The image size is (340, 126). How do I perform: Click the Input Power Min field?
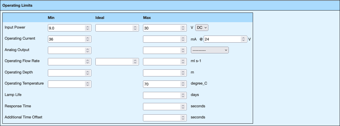66,28
